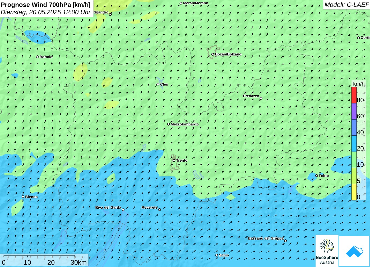Viewport: 370px width, 267px height.
Task: Select the Bozen/Bolzano city marker circle
Action: 212,54
